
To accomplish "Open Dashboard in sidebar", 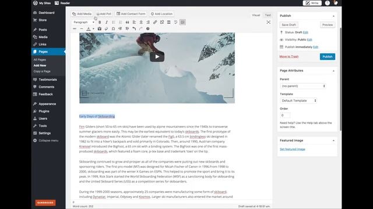I will click(x=47, y=13).
